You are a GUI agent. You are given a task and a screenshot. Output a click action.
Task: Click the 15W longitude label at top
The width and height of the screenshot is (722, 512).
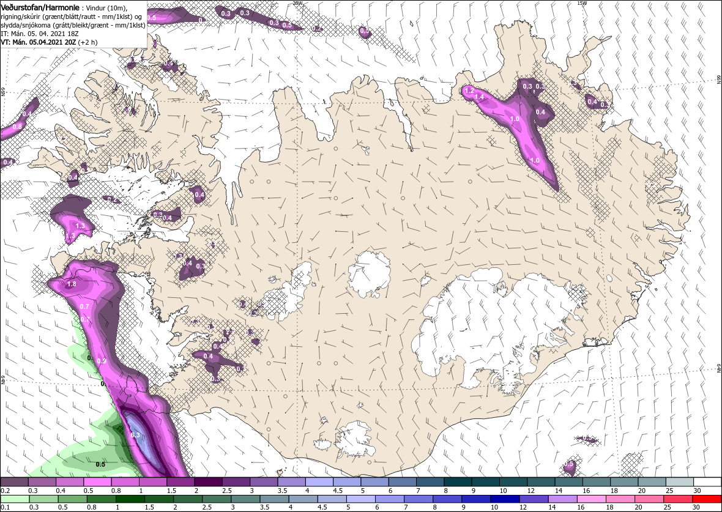[582, 3]
